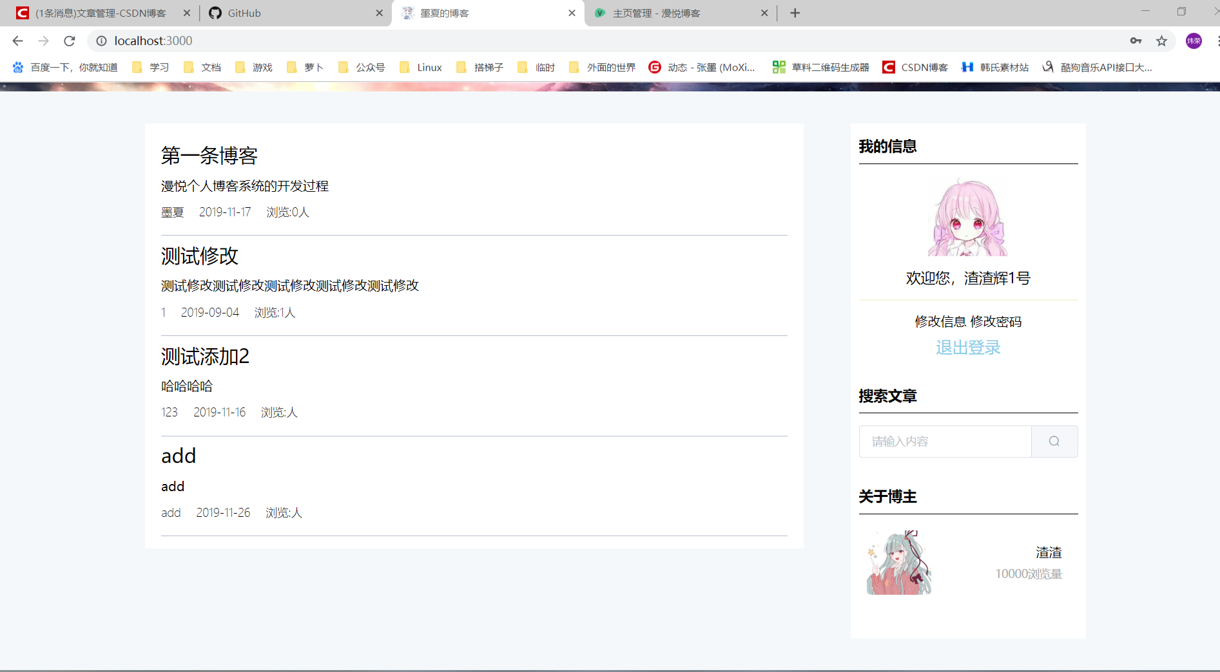Click the browser back arrow

pos(17,41)
